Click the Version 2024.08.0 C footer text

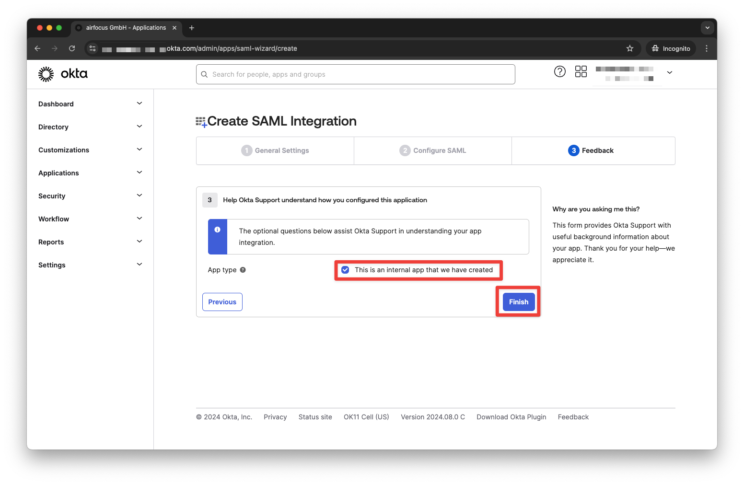[x=433, y=417]
